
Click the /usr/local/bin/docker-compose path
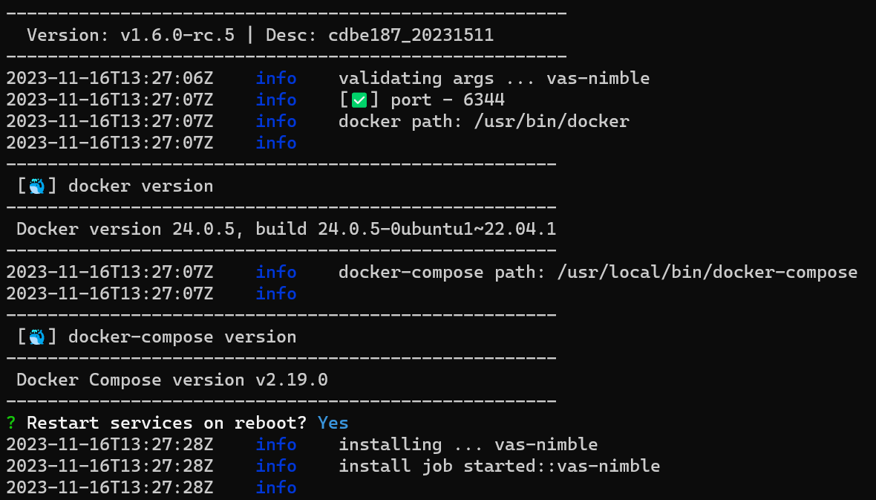click(x=707, y=273)
